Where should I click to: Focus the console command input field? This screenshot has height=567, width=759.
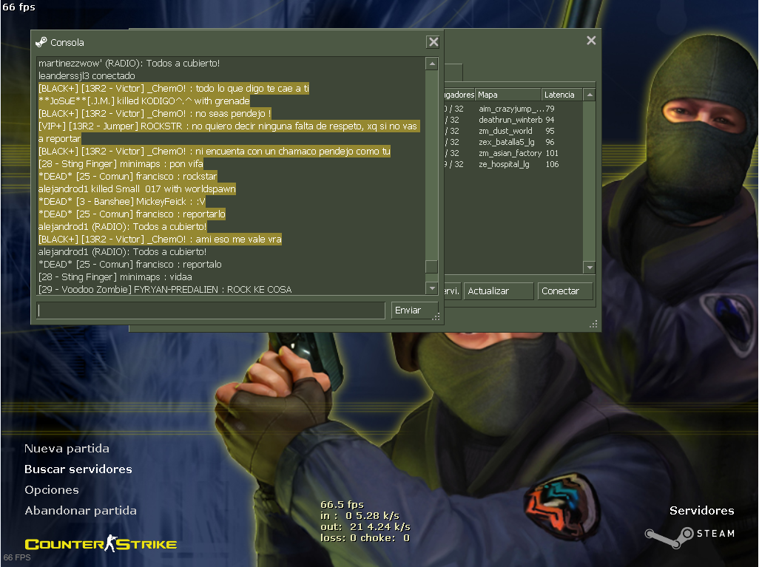211,310
